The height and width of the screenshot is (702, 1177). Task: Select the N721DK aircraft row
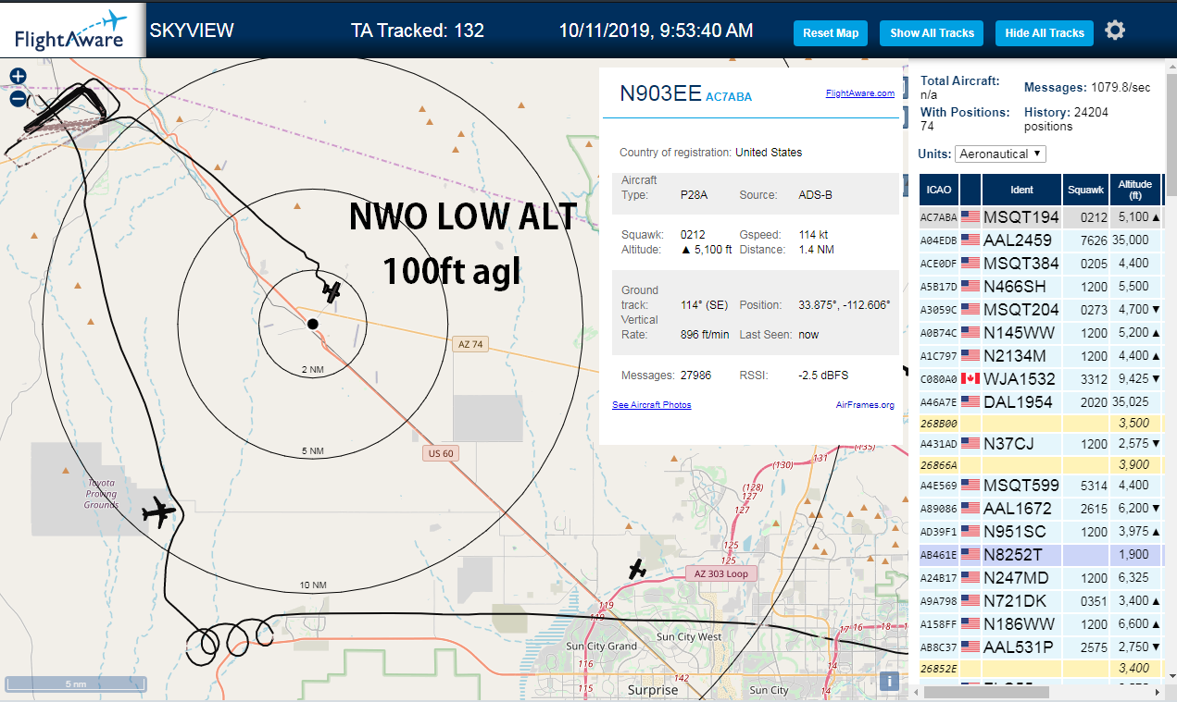1041,601
